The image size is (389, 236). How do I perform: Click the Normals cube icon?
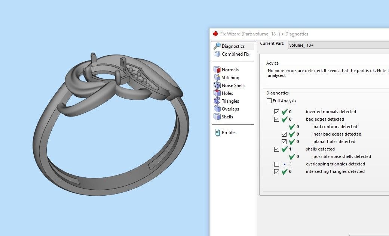tap(217, 69)
